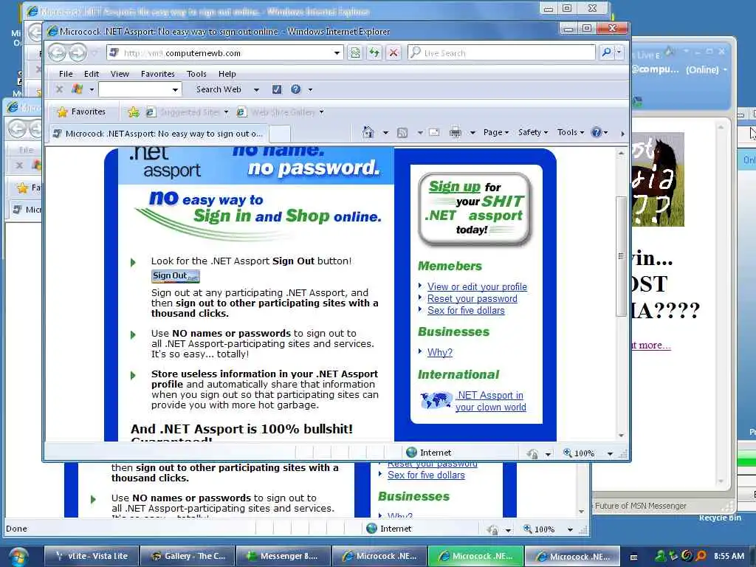Click the Why? link under Businesses
756x567 pixels.
pyautogui.click(x=440, y=352)
